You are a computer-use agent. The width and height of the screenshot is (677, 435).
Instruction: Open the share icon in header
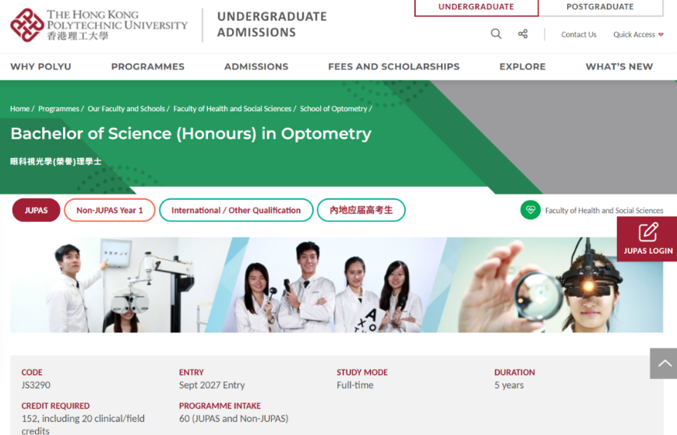(x=523, y=33)
